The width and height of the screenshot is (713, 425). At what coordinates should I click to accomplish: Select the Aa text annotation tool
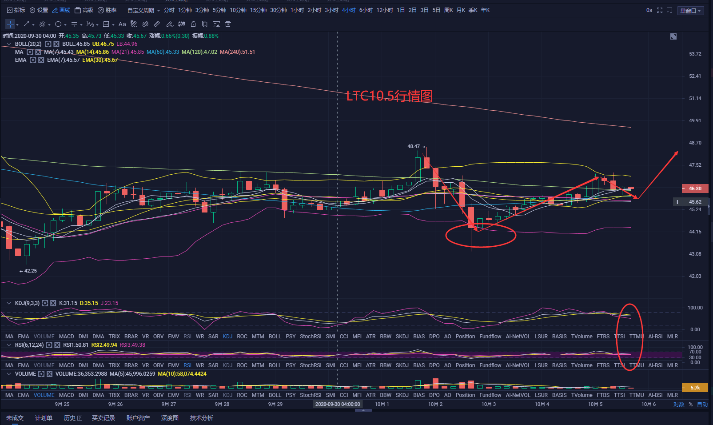[123, 24]
